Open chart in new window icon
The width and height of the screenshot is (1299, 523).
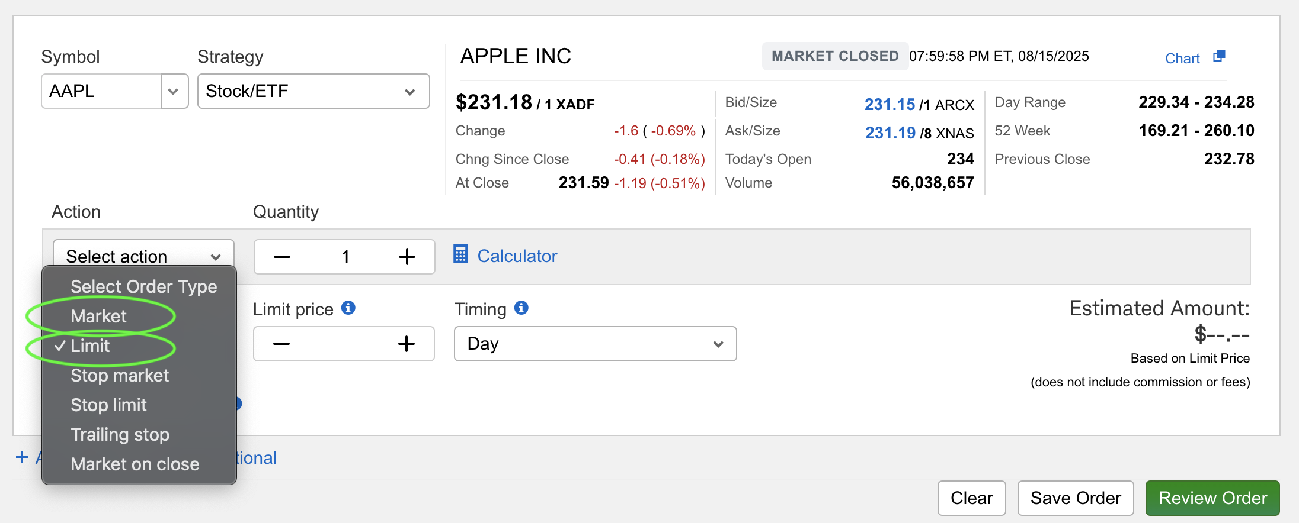(1219, 56)
